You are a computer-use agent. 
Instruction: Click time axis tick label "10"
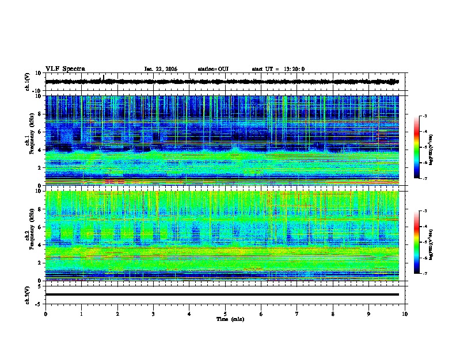[405, 314]
